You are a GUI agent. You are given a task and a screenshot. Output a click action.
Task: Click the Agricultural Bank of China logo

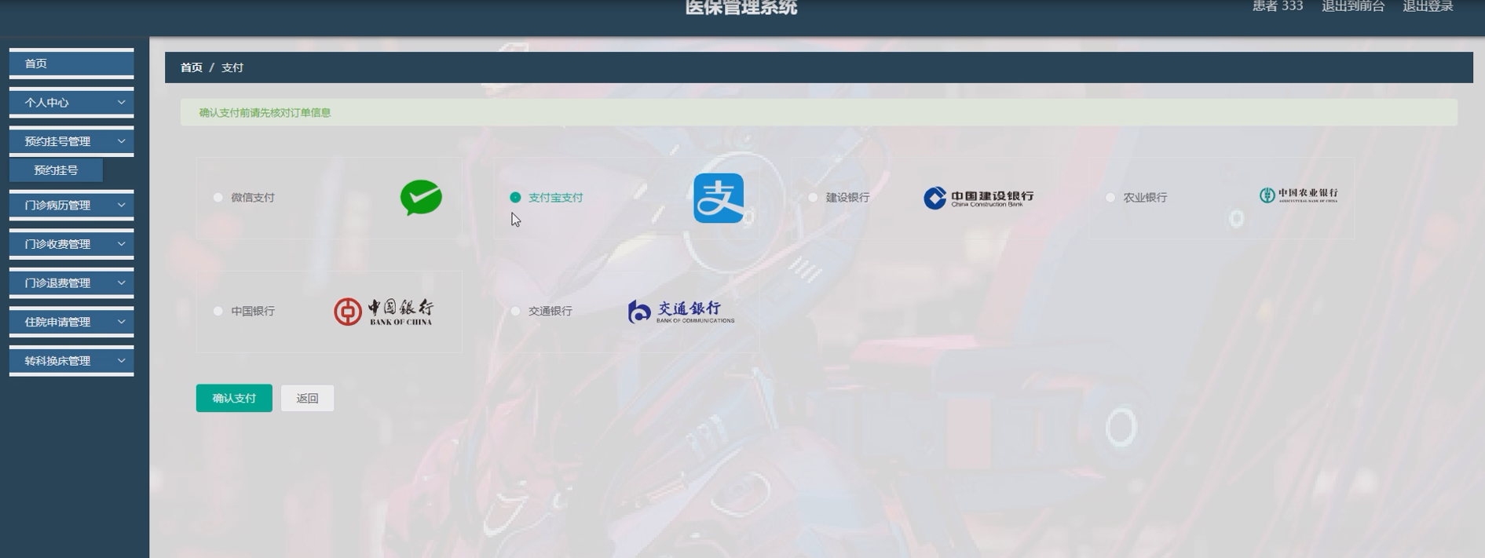point(1298,195)
